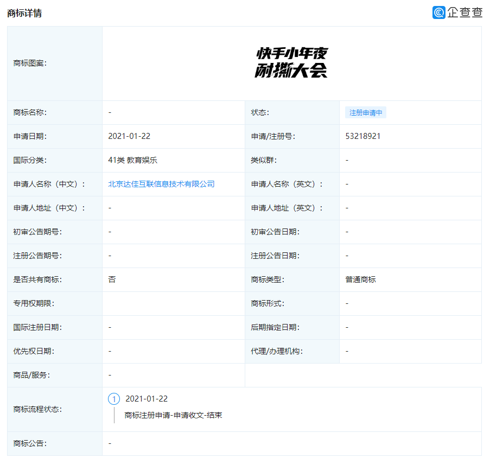490x458 pixels.
Task: Click the 申请/注册号 label
Action: (273, 136)
